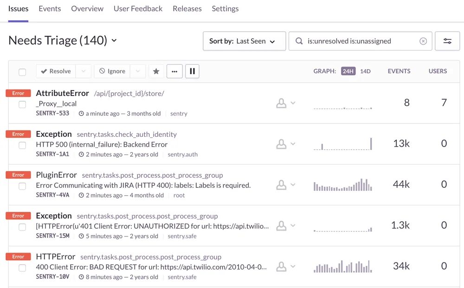The height and width of the screenshot is (288, 464).
Task: Check the box for SENTRY-1A1 Exception
Action: pyautogui.click(x=22, y=146)
